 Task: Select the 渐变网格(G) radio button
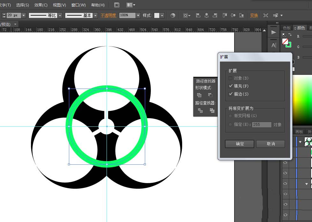230,116
